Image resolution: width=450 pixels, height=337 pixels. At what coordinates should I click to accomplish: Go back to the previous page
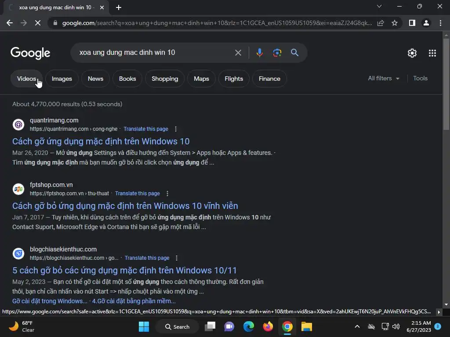point(10,23)
